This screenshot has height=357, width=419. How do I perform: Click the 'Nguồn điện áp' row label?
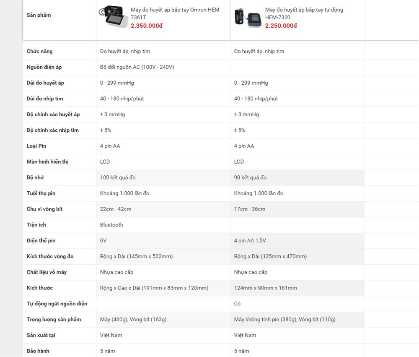click(44, 67)
